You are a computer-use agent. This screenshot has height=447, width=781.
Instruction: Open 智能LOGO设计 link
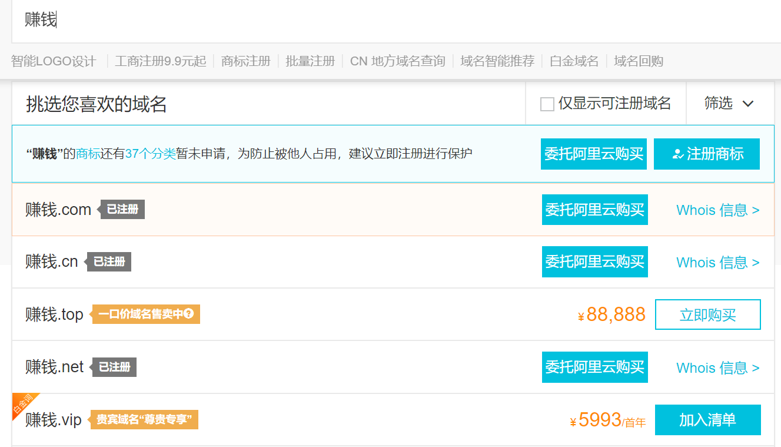54,61
